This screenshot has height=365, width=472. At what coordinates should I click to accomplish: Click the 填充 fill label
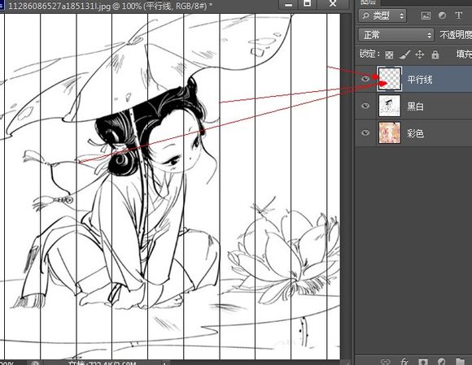(464, 54)
